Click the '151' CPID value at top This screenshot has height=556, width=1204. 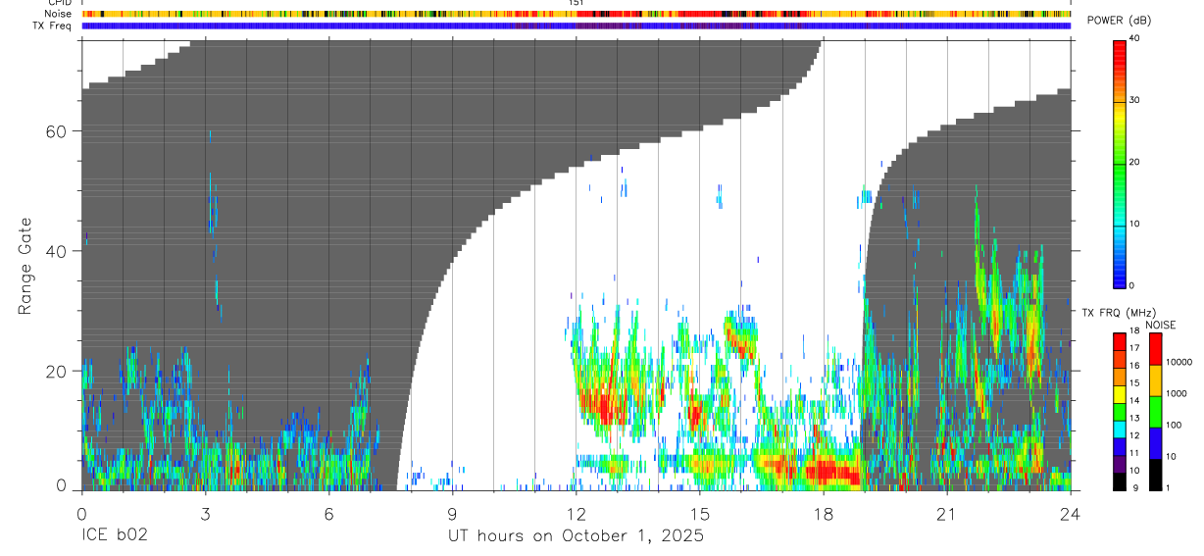pos(576,3)
